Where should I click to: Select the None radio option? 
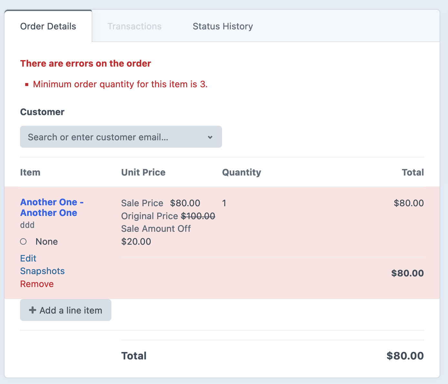(x=23, y=241)
